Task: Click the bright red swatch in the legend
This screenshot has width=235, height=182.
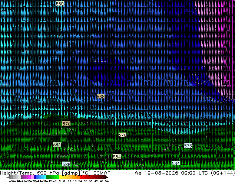Action: tap(81, 177)
